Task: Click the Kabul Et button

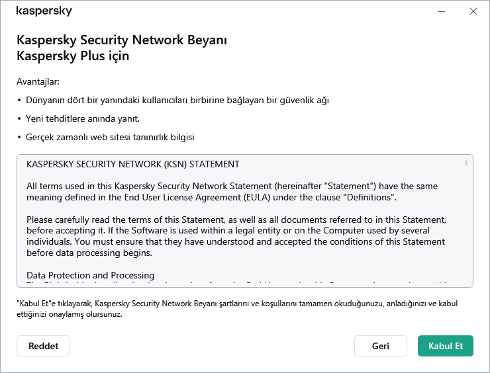Action: coord(446,346)
